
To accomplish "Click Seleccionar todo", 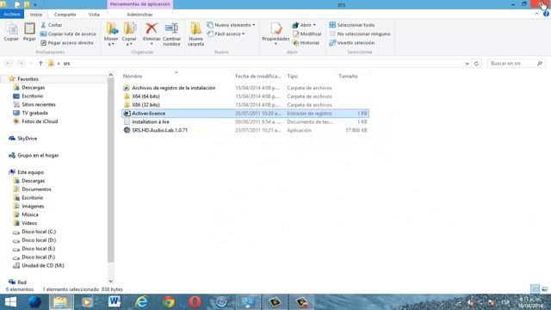I will click(x=352, y=25).
